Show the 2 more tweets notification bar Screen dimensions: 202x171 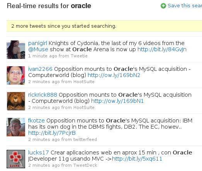(104, 26)
